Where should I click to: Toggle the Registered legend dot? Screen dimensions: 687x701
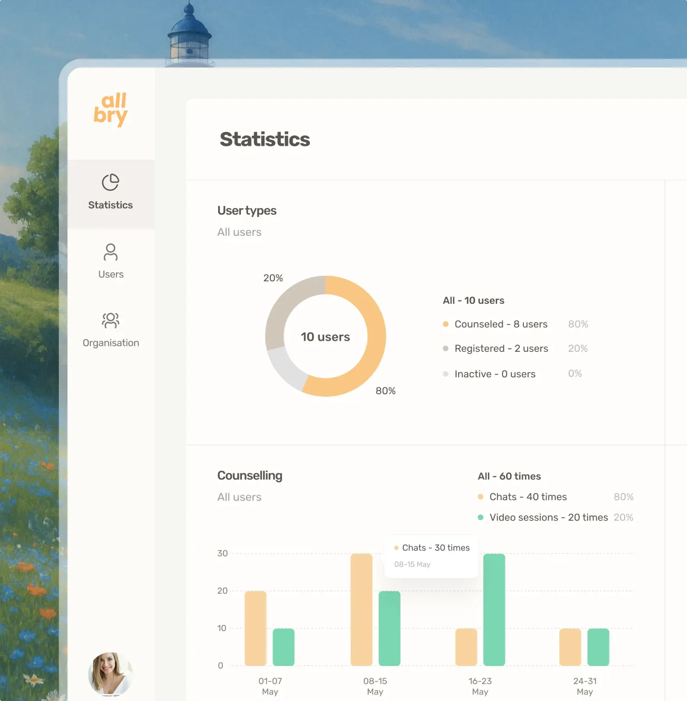click(x=446, y=348)
